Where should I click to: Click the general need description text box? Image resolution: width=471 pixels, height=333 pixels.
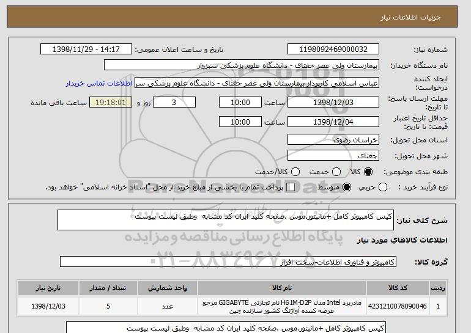pos(226,220)
